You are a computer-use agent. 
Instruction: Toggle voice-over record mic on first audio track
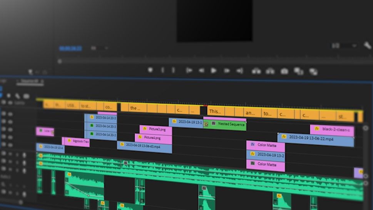coord(24,155)
